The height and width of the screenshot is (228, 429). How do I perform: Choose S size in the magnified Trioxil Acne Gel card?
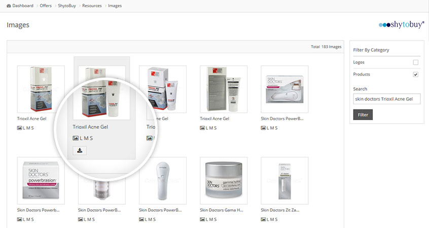click(x=91, y=138)
